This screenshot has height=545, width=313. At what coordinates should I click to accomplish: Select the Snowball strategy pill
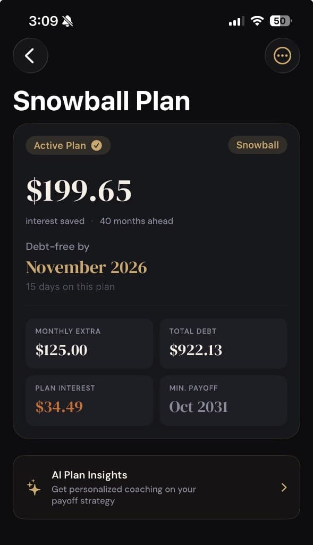tap(257, 145)
